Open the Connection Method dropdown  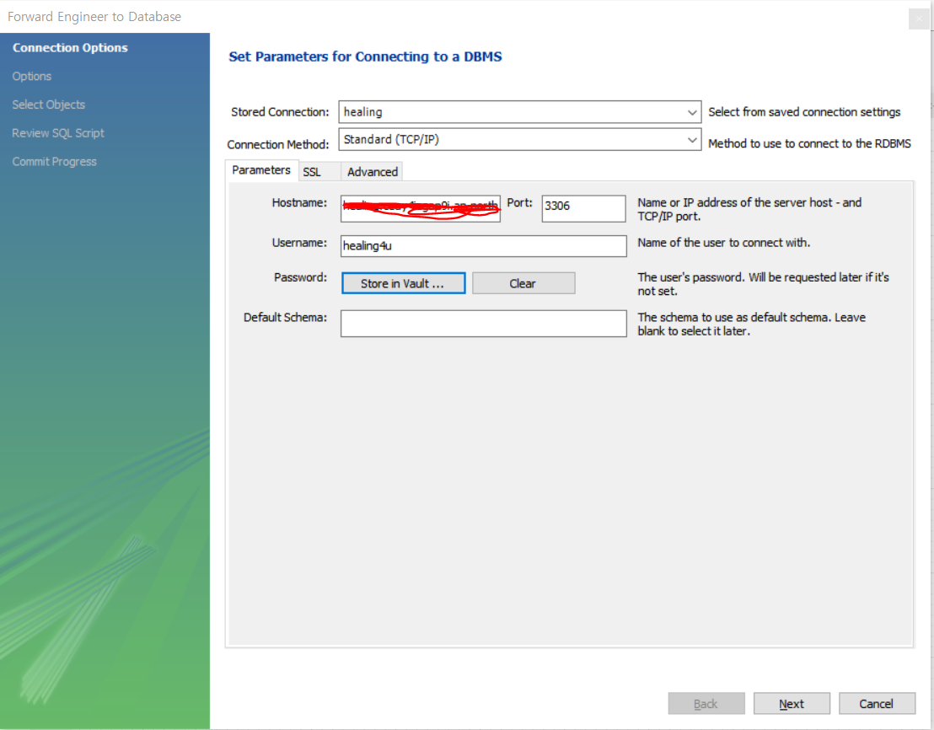(519, 139)
